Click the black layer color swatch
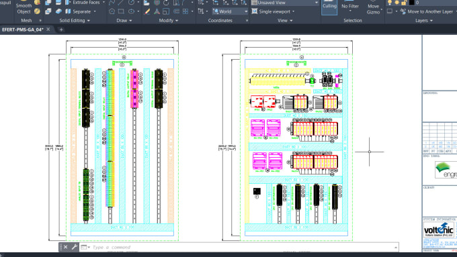The width and height of the screenshot is (457, 257). point(411,3)
